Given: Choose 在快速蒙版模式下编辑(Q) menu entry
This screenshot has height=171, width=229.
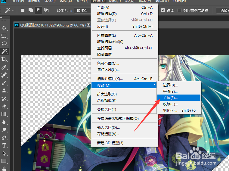Looking at the screenshot, I should [x=125, y=119].
